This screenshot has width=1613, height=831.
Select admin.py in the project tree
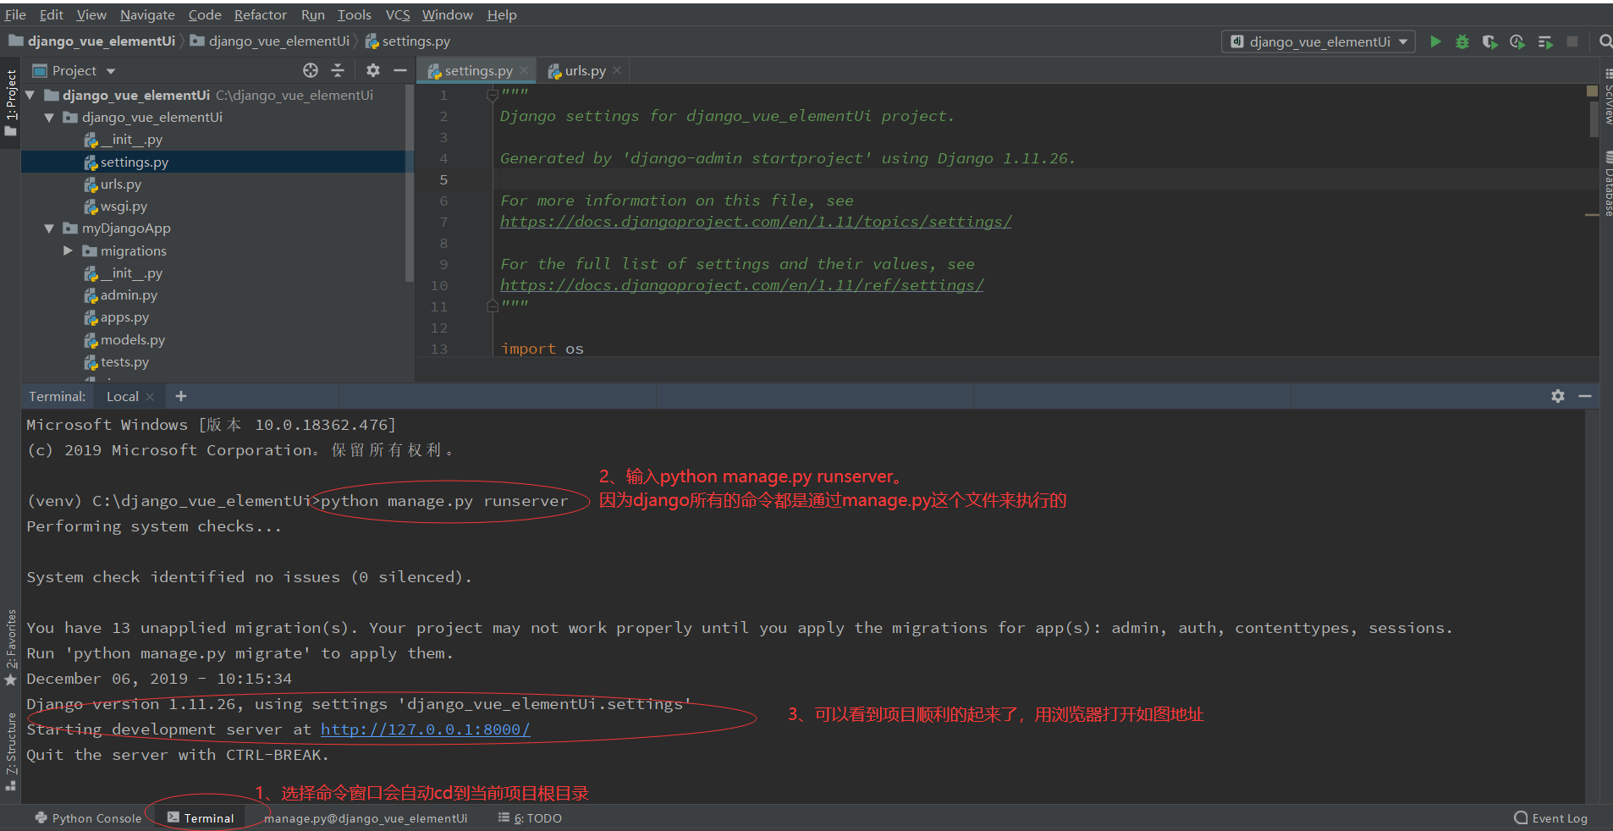coord(129,295)
